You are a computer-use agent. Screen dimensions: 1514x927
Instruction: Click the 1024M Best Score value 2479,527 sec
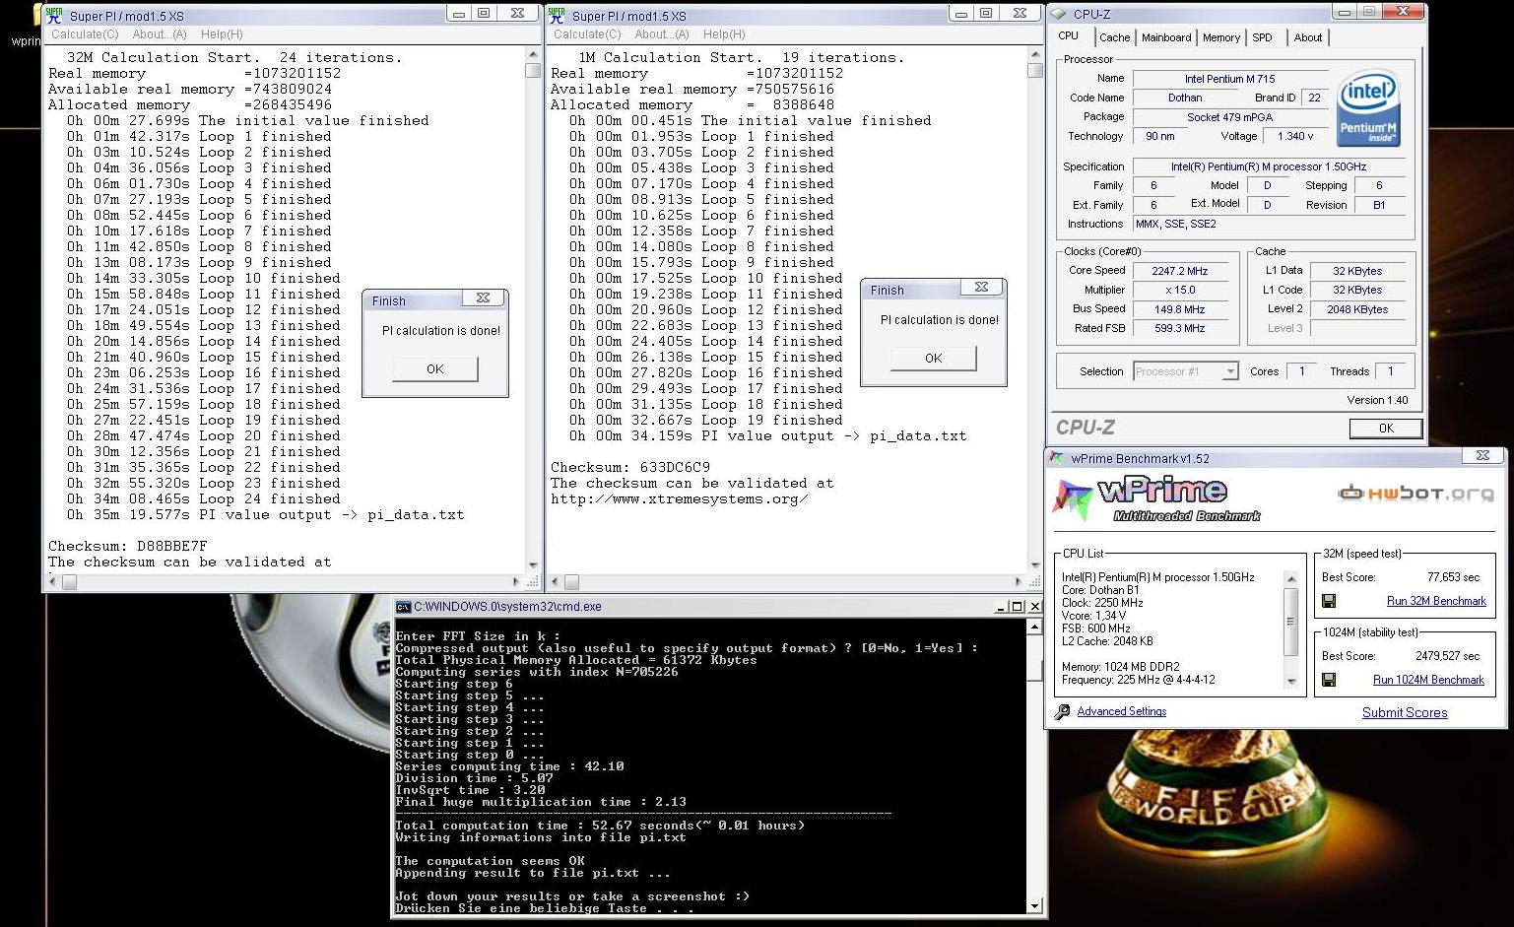(x=1448, y=656)
